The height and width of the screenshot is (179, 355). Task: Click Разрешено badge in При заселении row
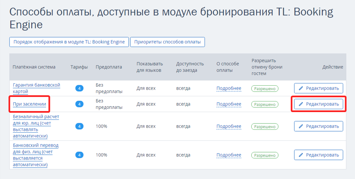tap(265, 104)
